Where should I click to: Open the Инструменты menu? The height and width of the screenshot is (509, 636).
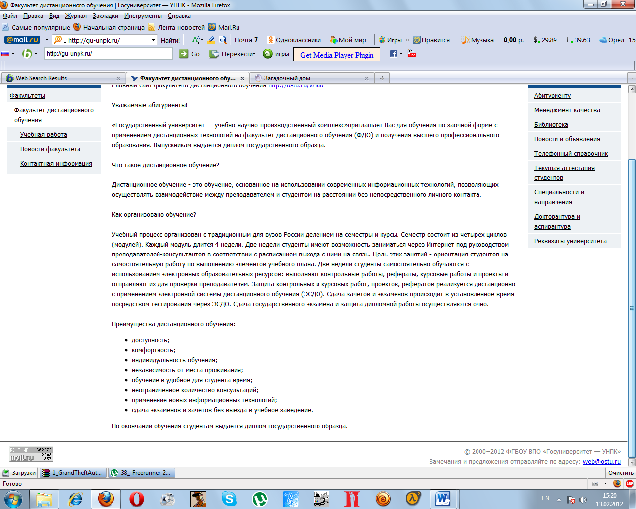[x=143, y=16]
